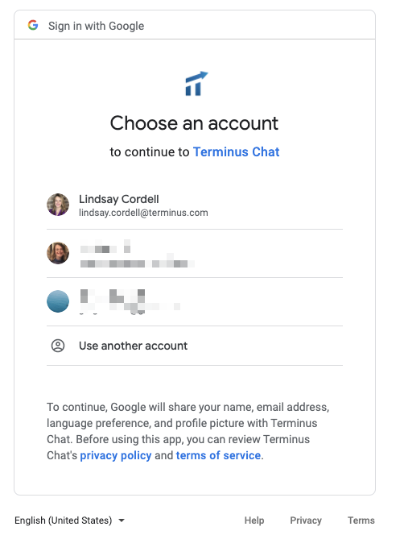Viewport: 404px width, 535px height.
Task: Select the blurred second account entry
Action: [195, 254]
